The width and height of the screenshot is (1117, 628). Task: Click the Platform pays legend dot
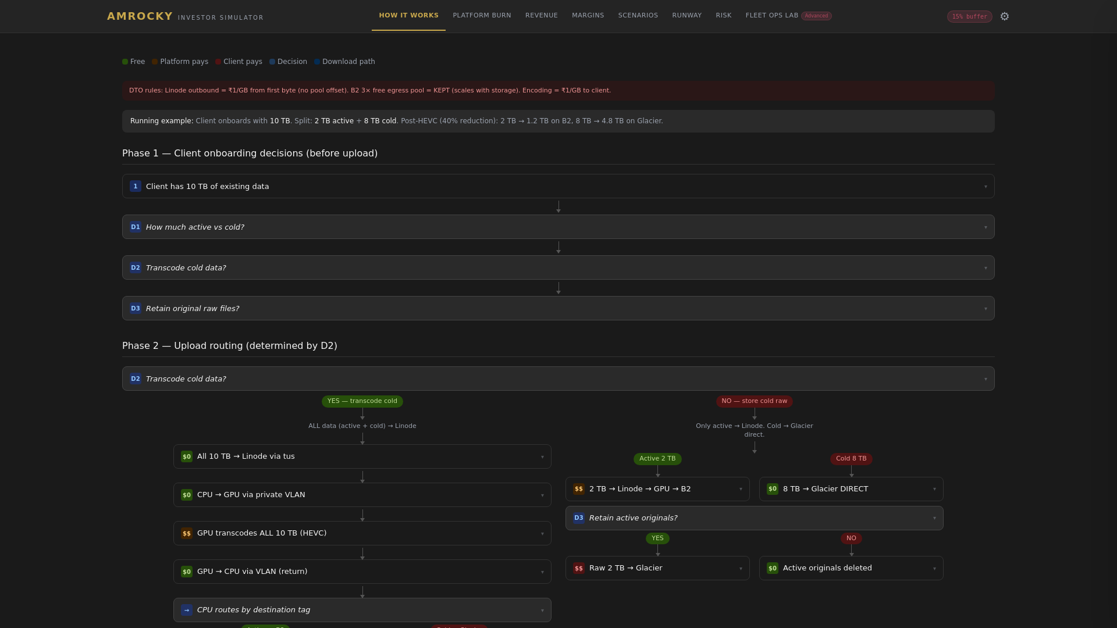tap(155, 62)
